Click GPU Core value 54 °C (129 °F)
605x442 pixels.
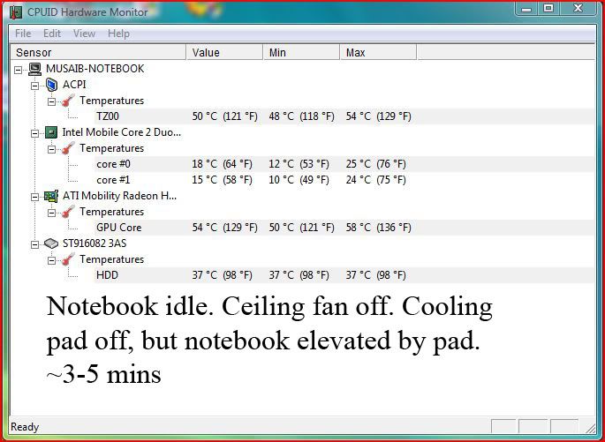(x=225, y=228)
